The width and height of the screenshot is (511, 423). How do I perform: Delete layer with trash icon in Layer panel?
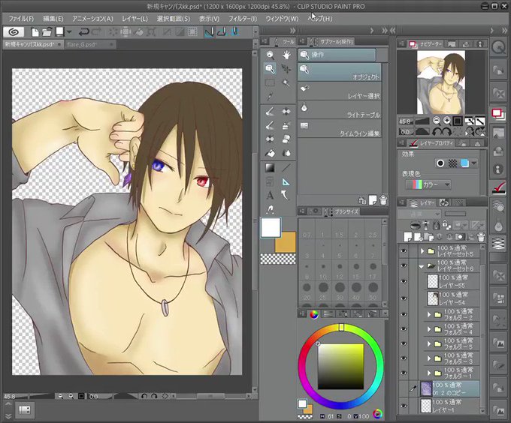(481, 237)
